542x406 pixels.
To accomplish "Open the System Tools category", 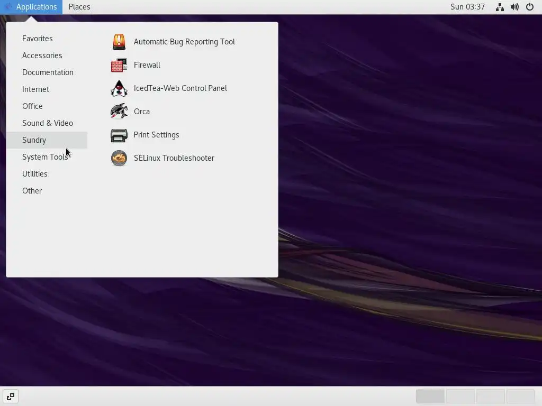I will tap(47, 156).
